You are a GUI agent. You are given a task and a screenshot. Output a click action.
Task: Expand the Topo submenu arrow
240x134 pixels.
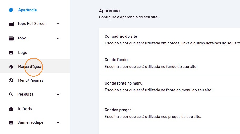tap(58, 38)
